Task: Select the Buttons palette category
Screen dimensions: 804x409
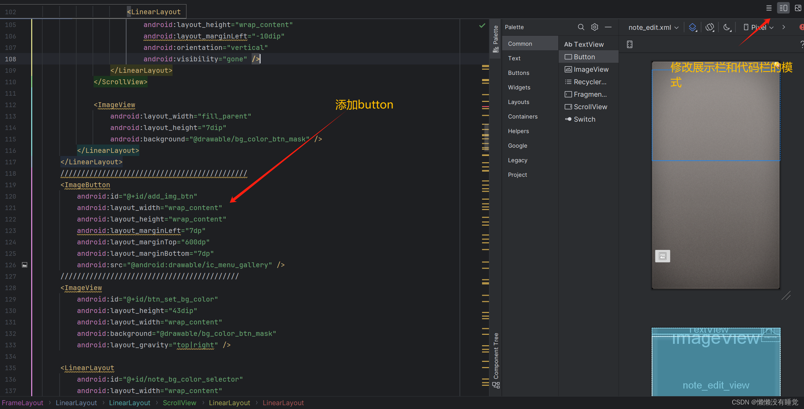Action: (x=518, y=73)
